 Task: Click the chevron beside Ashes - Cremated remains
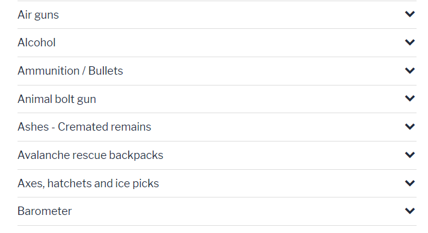[x=410, y=126]
